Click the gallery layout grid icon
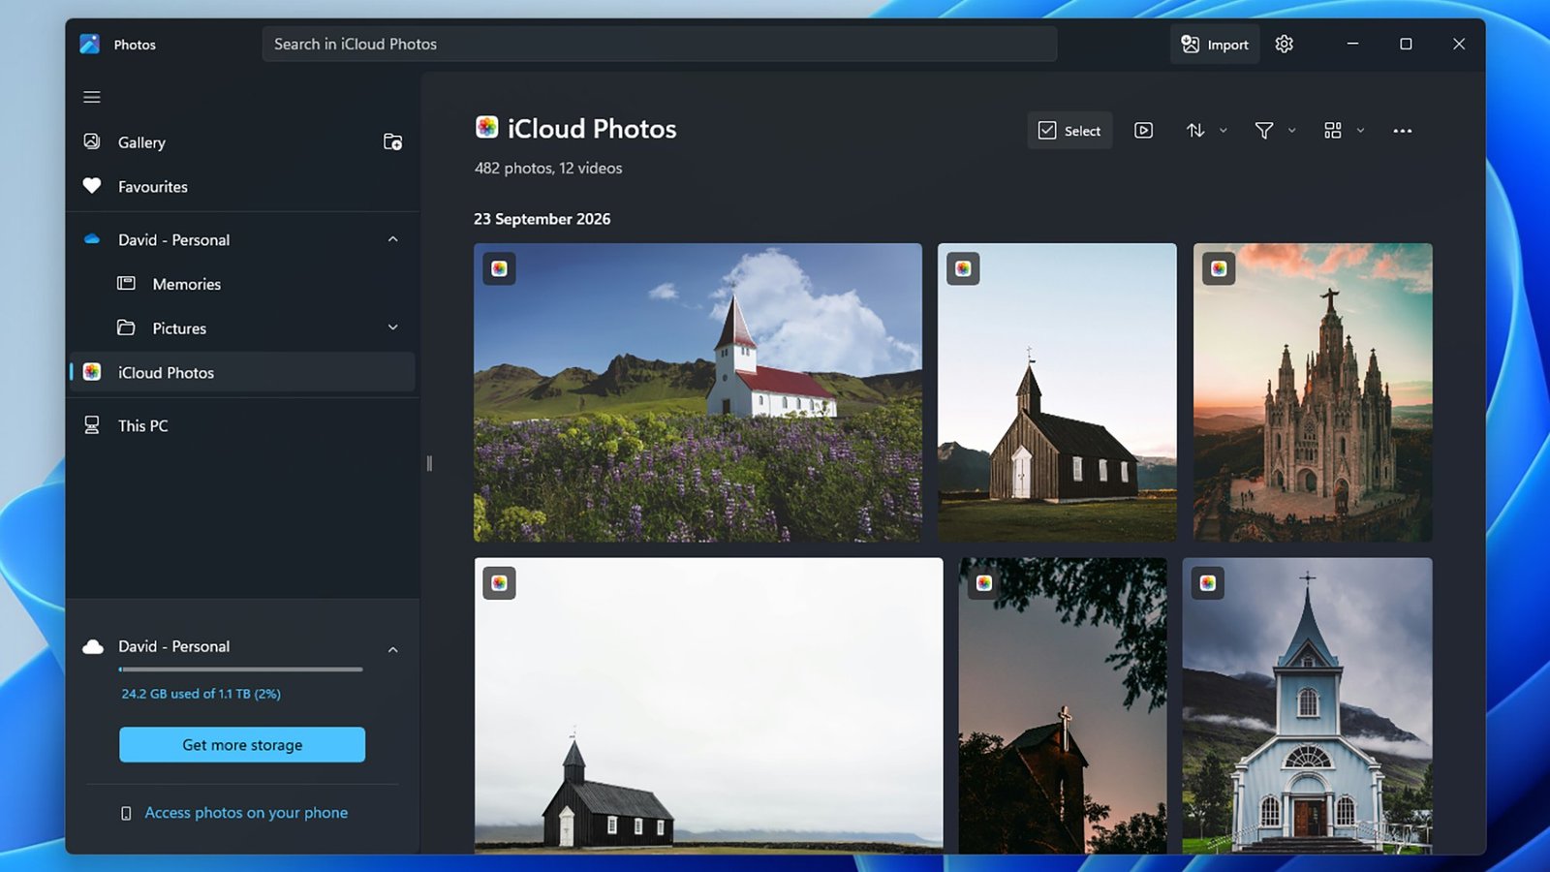The image size is (1550, 872). pyautogui.click(x=1333, y=130)
